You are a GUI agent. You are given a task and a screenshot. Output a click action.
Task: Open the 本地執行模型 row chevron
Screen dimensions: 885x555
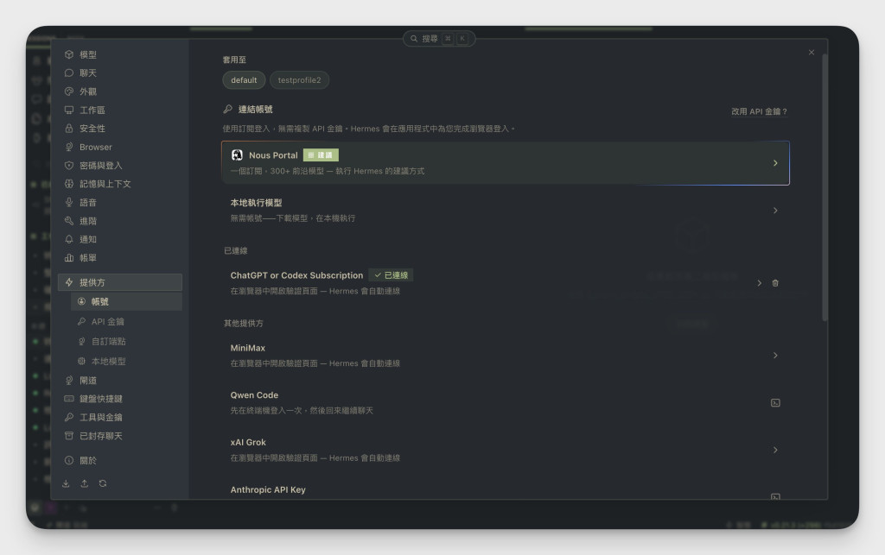(775, 210)
